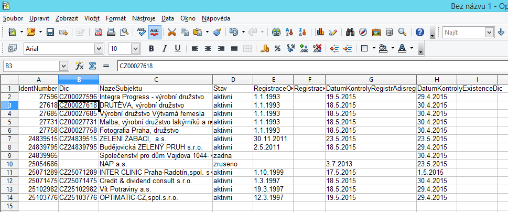Justify cell text
This screenshot has height=212, width=508.
click(x=234, y=48)
